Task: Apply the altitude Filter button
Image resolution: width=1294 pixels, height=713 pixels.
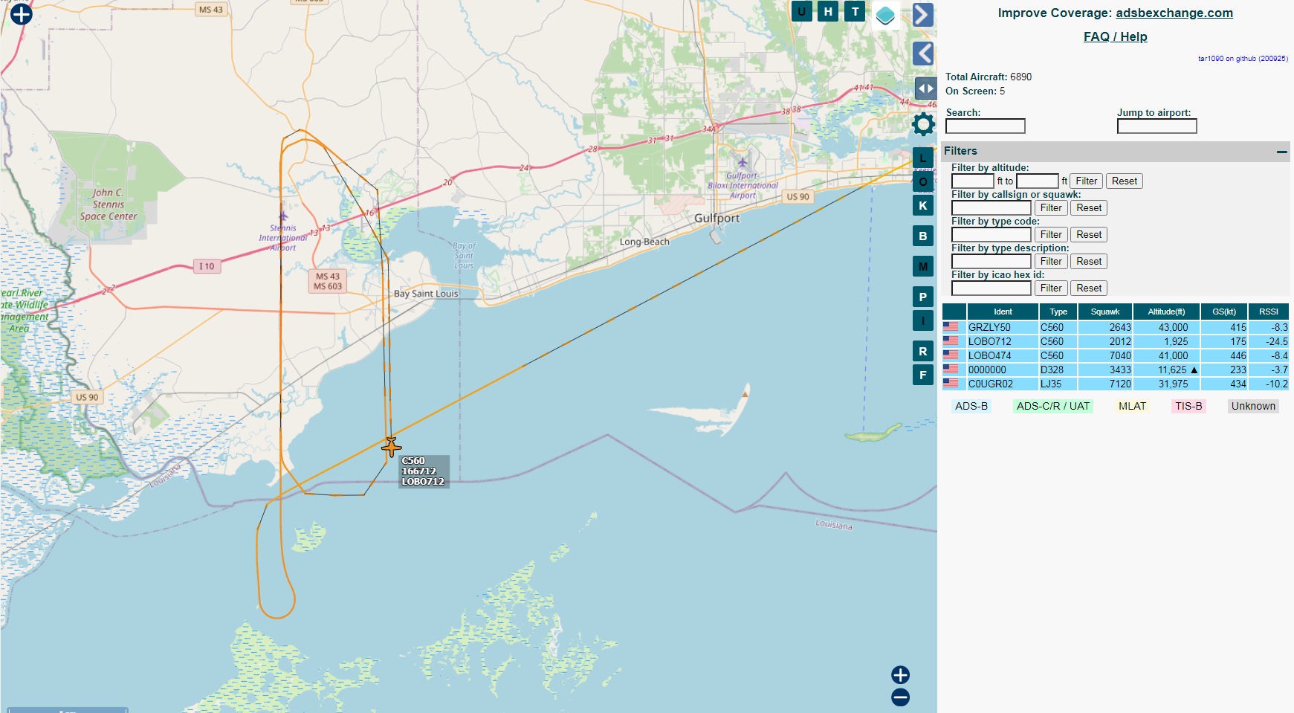Action: pyautogui.click(x=1086, y=181)
